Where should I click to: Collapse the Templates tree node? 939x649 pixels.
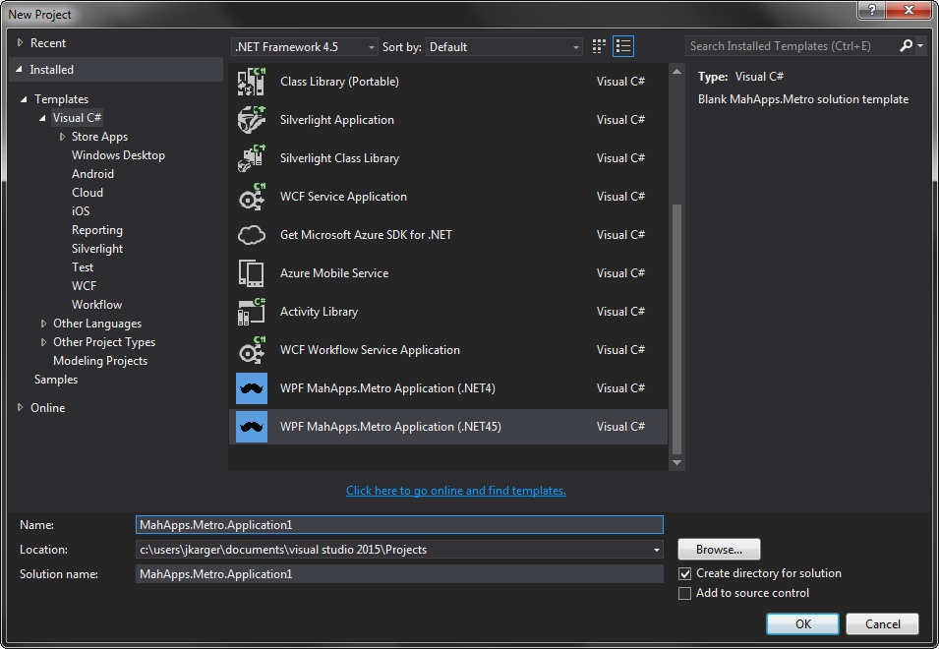[24, 99]
